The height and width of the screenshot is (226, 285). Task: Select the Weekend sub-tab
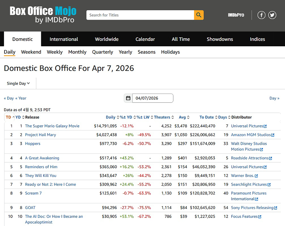(31, 52)
